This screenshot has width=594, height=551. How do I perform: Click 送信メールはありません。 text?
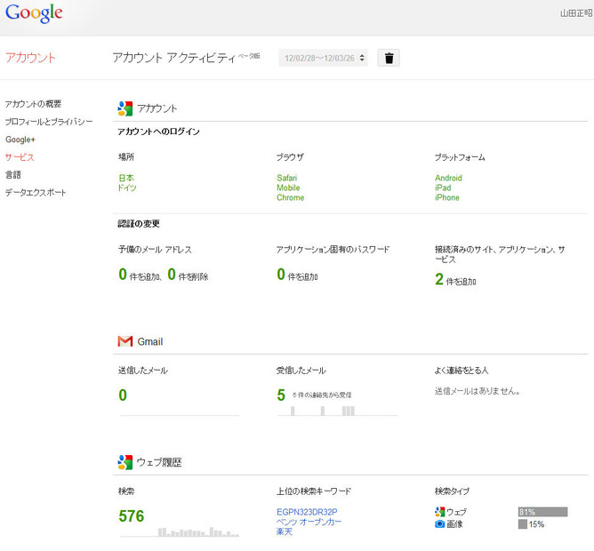click(477, 391)
